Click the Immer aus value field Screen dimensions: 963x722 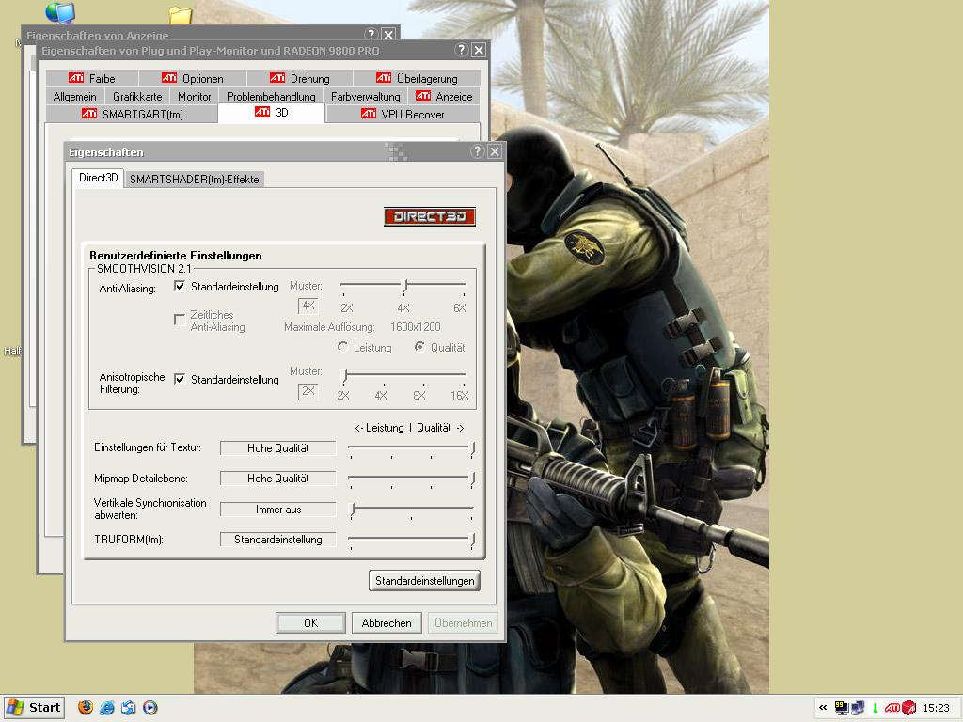278,510
